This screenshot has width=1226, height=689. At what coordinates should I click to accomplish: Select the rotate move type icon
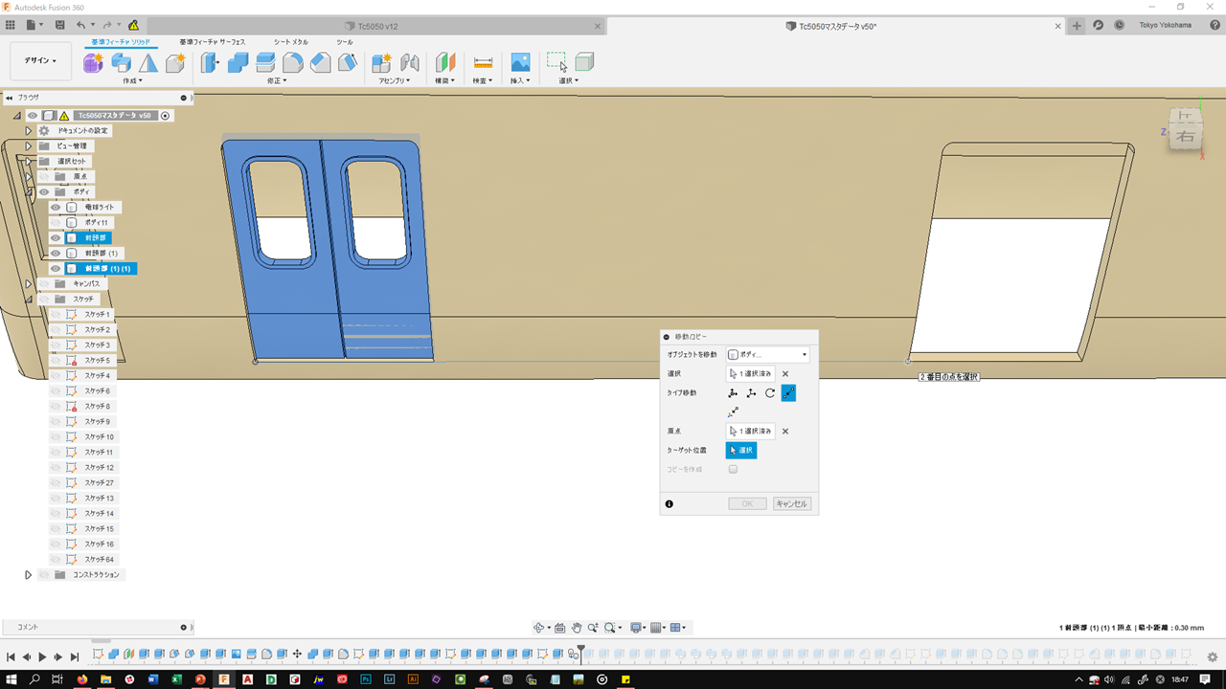click(770, 393)
